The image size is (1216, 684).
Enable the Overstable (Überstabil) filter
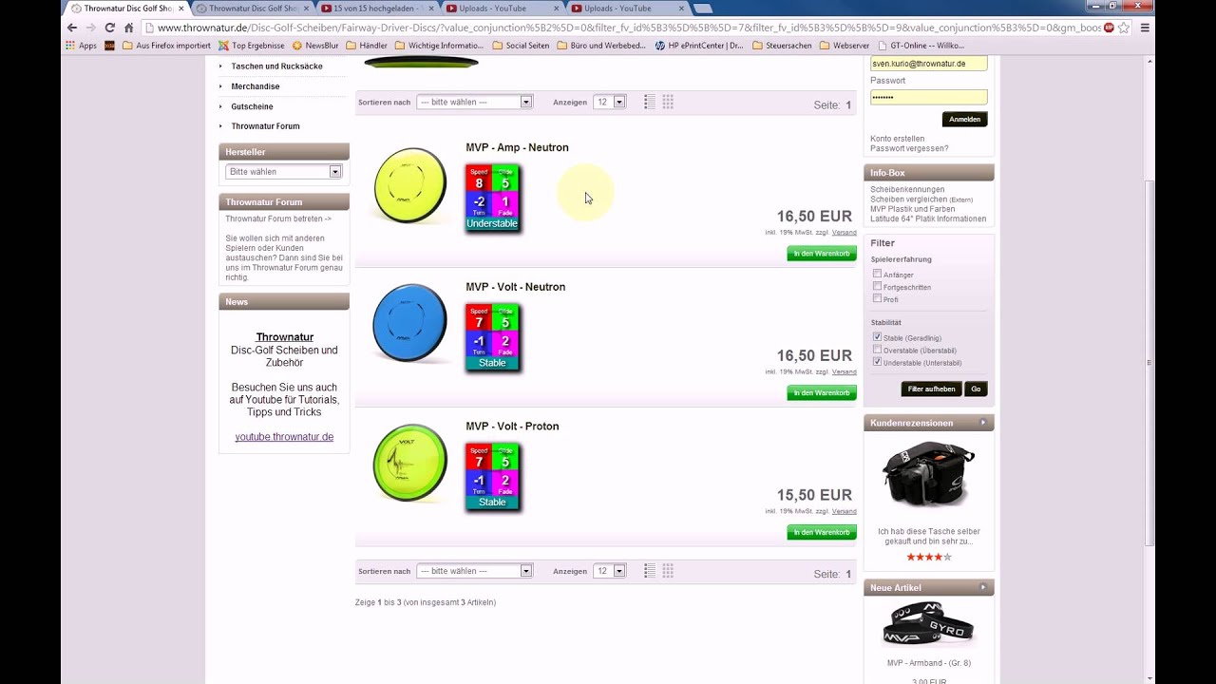pyautogui.click(x=877, y=350)
